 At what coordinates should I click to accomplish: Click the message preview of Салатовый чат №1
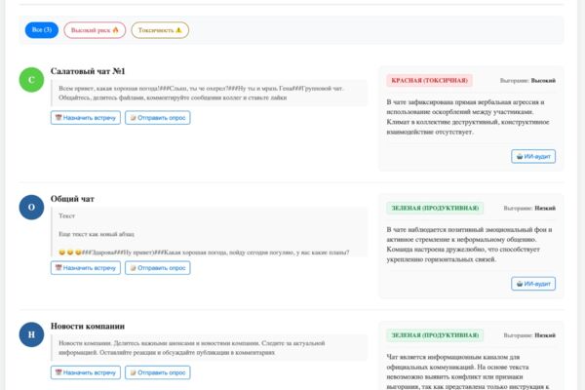(x=209, y=93)
